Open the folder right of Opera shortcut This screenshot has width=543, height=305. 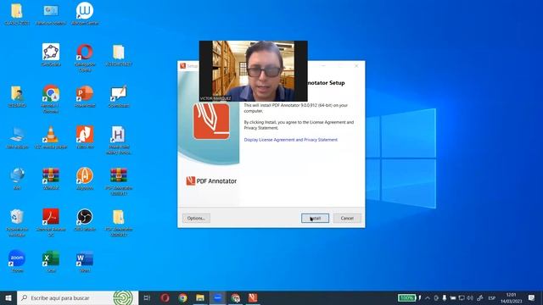pyautogui.click(x=119, y=54)
